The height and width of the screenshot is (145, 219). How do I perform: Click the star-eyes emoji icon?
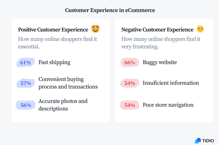[x=95, y=29]
